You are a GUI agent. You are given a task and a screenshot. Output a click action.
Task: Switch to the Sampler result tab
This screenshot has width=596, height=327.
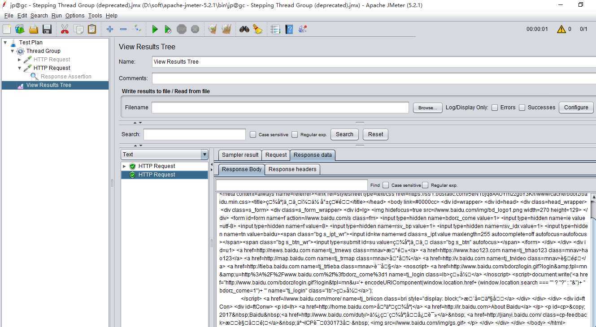pyautogui.click(x=240, y=155)
